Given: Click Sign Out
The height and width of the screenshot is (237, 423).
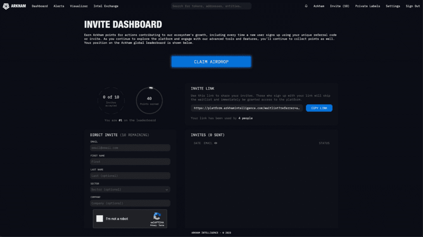Looking at the screenshot, I should click(413, 6).
